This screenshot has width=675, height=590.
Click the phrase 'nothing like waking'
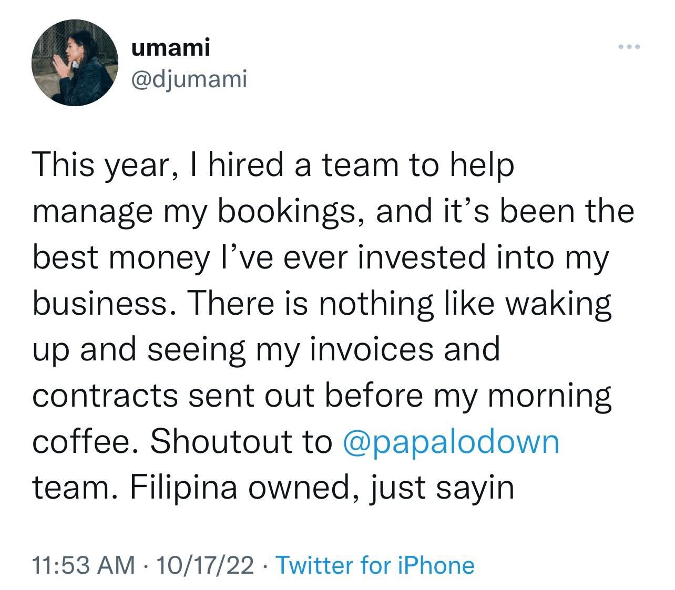(465, 305)
